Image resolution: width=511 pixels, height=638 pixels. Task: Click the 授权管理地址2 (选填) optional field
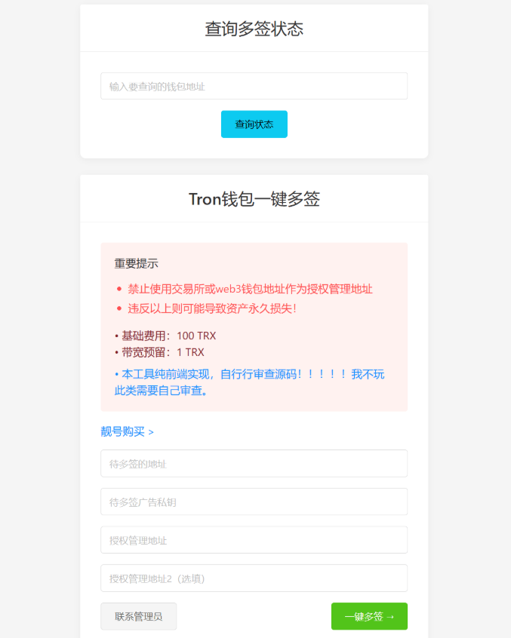[x=254, y=578]
